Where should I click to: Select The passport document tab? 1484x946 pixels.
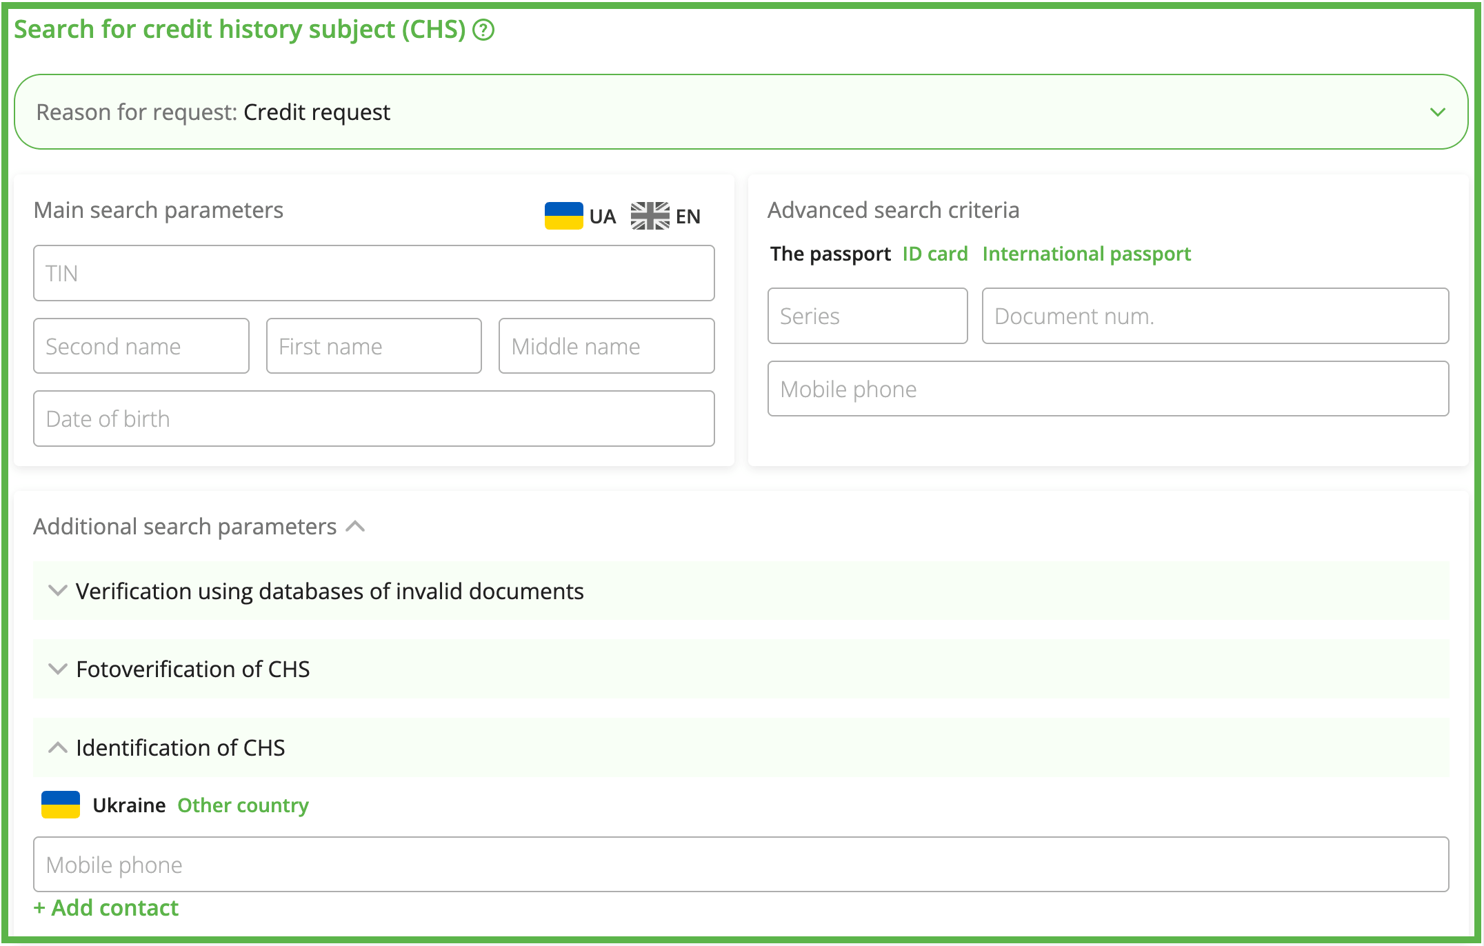click(830, 254)
